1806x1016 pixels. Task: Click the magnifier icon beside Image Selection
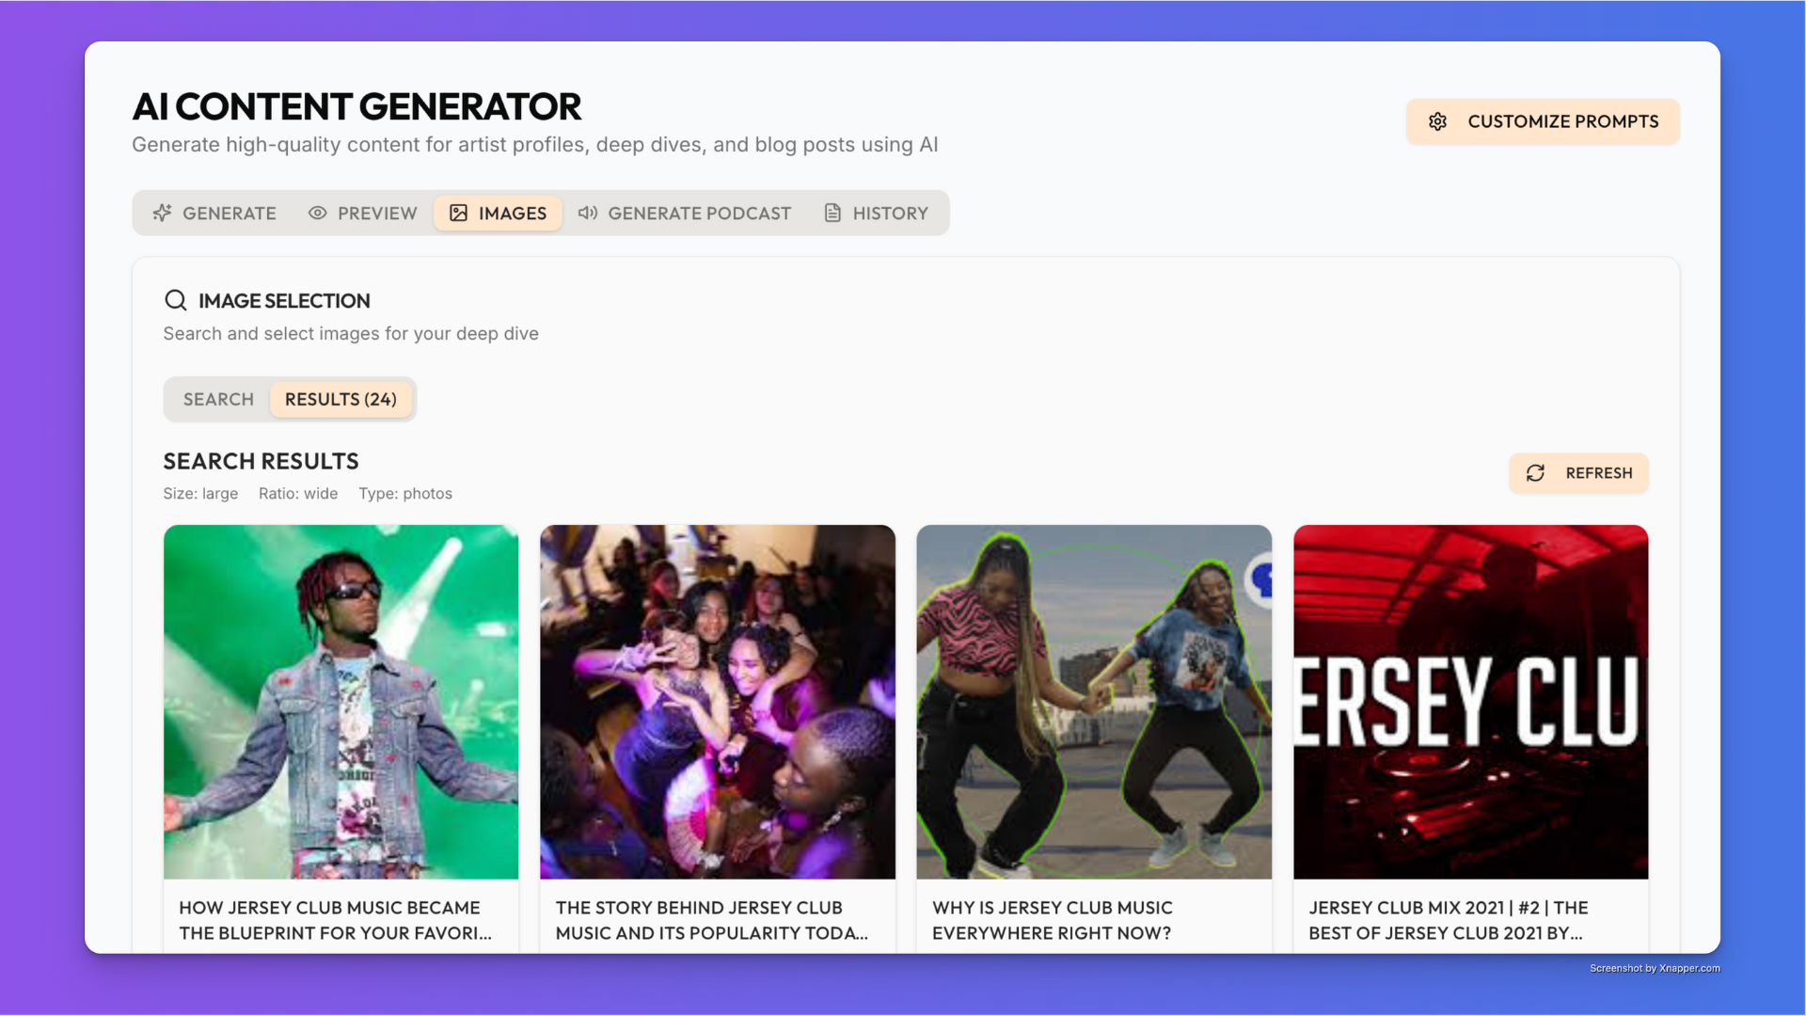pyautogui.click(x=175, y=300)
